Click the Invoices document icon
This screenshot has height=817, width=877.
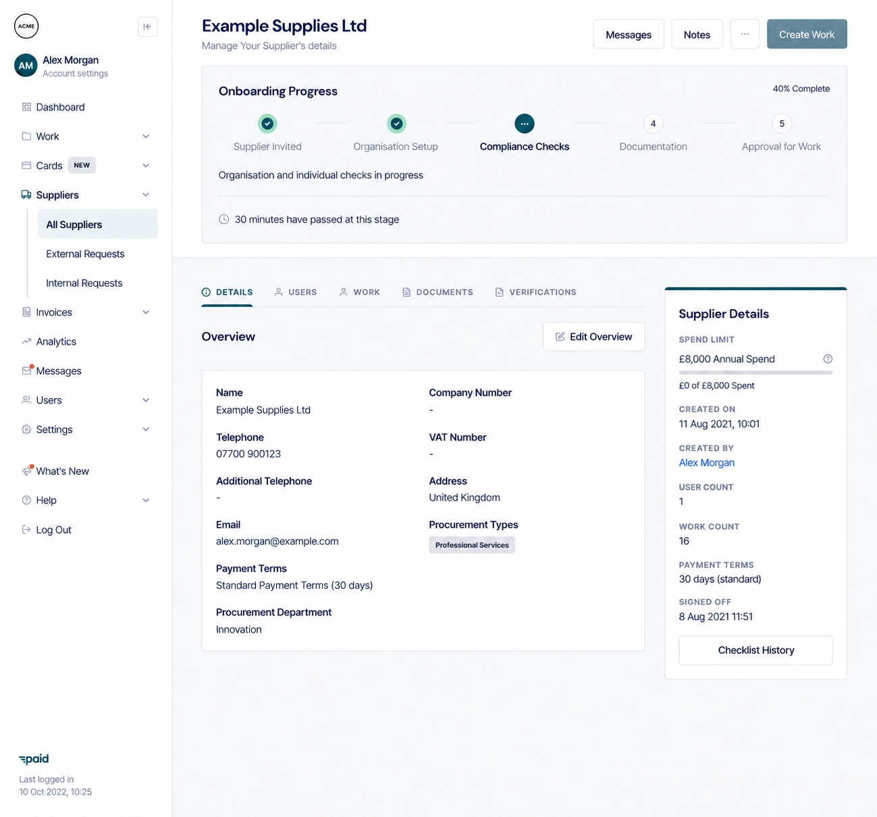(26, 312)
